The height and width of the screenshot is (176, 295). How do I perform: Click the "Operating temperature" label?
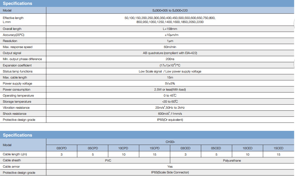coord(18,95)
